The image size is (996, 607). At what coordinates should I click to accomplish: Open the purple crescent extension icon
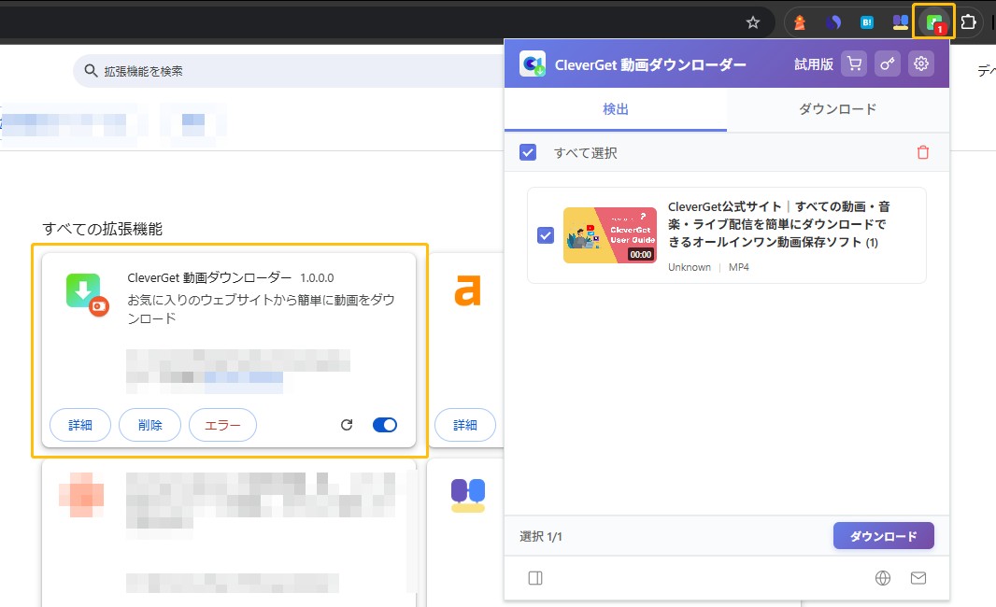833,22
